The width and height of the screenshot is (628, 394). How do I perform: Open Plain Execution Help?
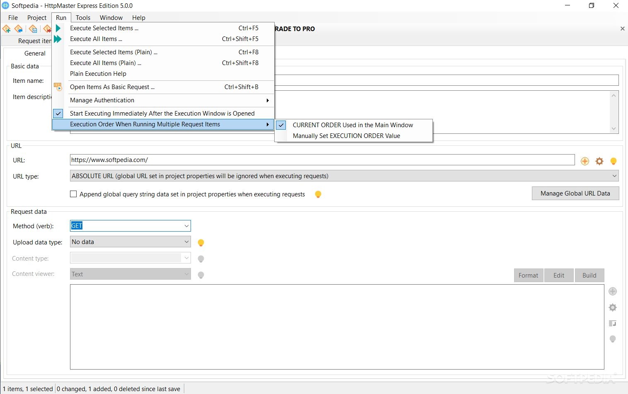tap(163, 74)
